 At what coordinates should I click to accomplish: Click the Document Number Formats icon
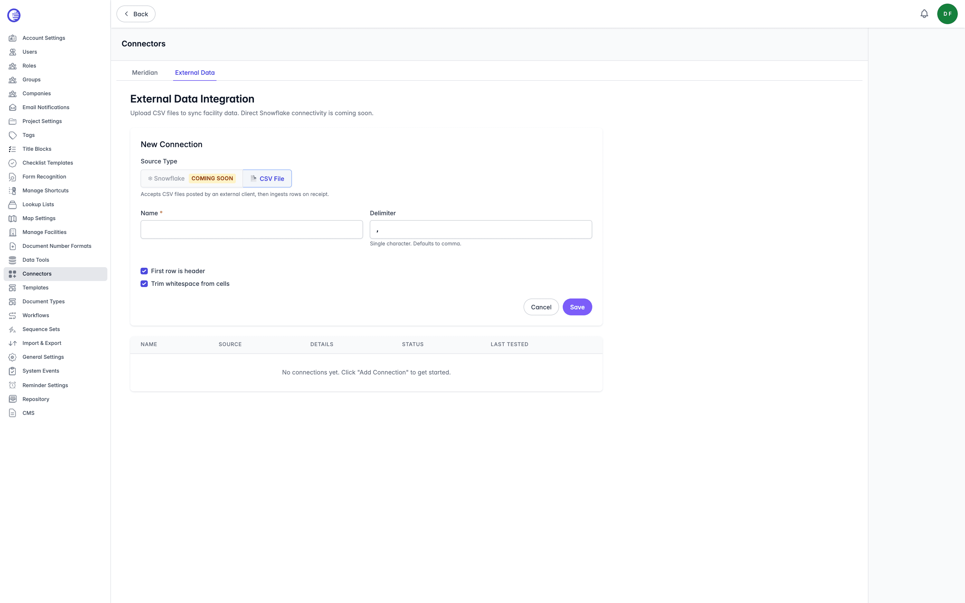pos(13,246)
